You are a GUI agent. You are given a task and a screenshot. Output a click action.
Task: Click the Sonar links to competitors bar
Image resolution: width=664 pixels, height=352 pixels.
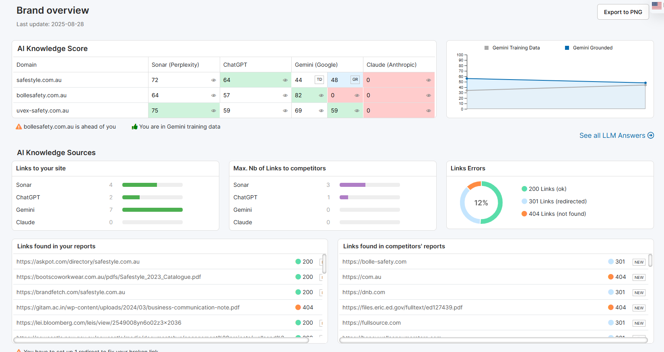370,185
